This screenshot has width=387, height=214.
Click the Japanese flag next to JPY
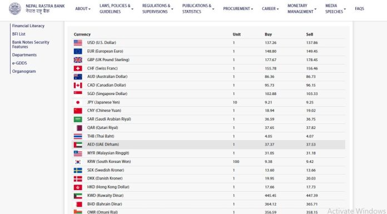click(x=78, y=102)
